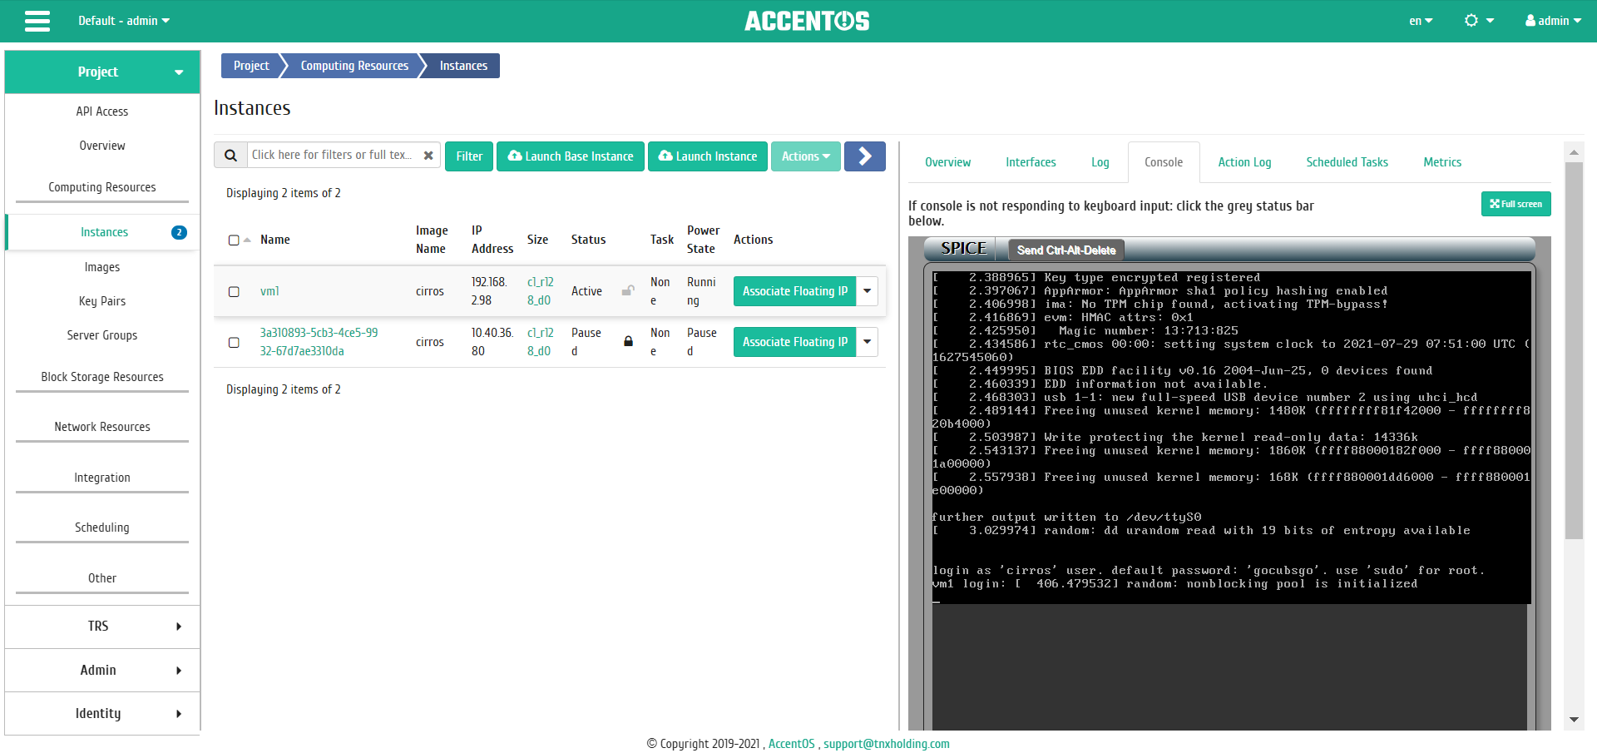
Task: Switch to the Log tab
Action: [1100, 162]
